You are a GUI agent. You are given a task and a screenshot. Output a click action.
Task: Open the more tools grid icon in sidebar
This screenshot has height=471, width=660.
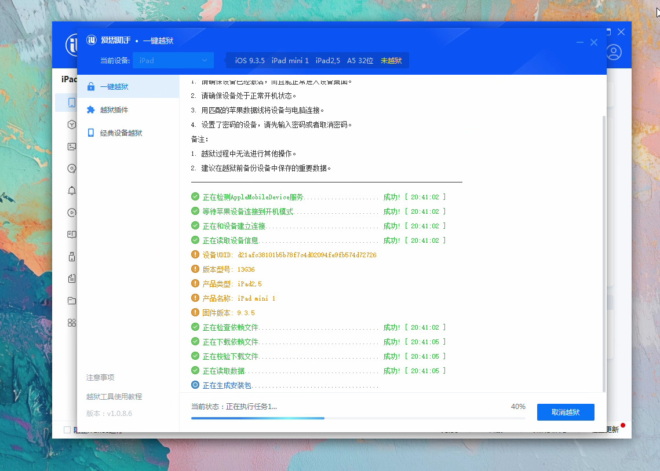click(x=72, y=323)
